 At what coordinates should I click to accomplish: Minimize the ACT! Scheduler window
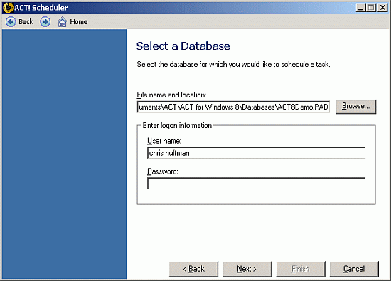coord(360,8)
